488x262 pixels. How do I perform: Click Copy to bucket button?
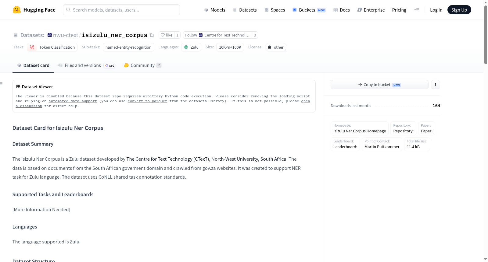(379, 85)
